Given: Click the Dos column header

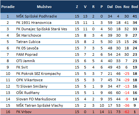Looking at the screenshot, I should pyautogui.click(x=118, y=7).
